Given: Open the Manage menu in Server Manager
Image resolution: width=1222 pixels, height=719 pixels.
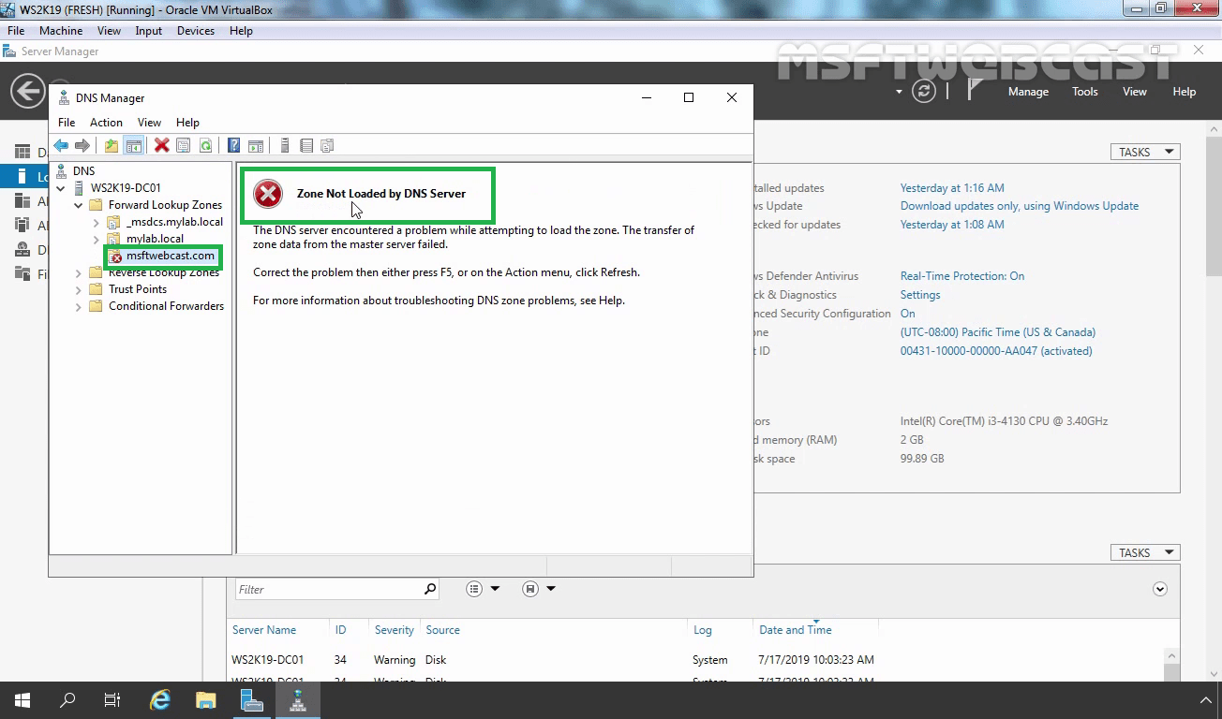Looking at the screenshot, I should (1028, 92).
